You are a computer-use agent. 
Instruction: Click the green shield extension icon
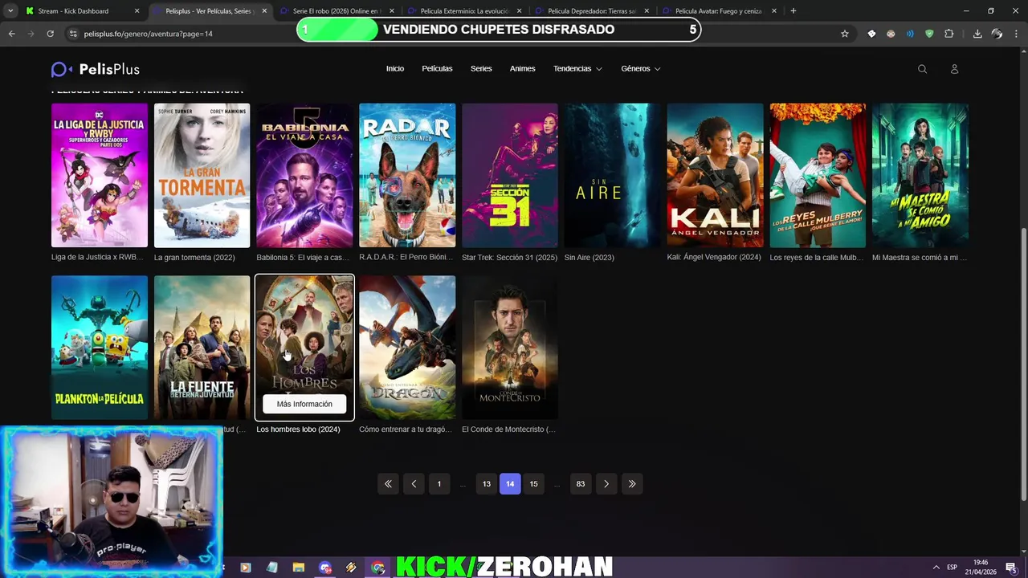pyautogui.click(x=929, y=34)
